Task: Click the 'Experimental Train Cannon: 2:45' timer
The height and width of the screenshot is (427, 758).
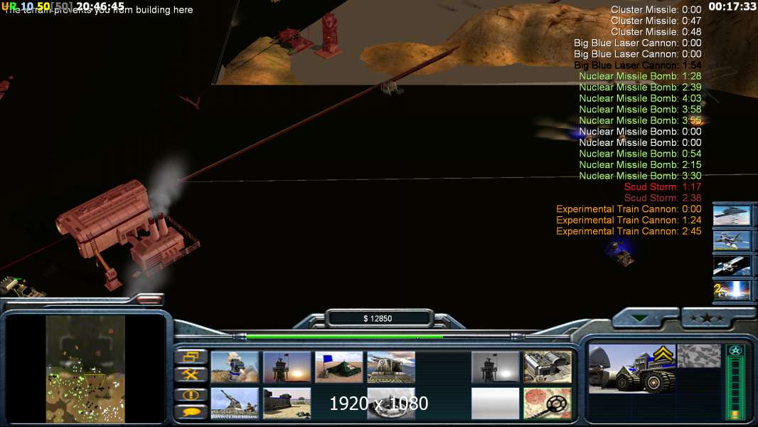Action: click(x=629, y=231)
